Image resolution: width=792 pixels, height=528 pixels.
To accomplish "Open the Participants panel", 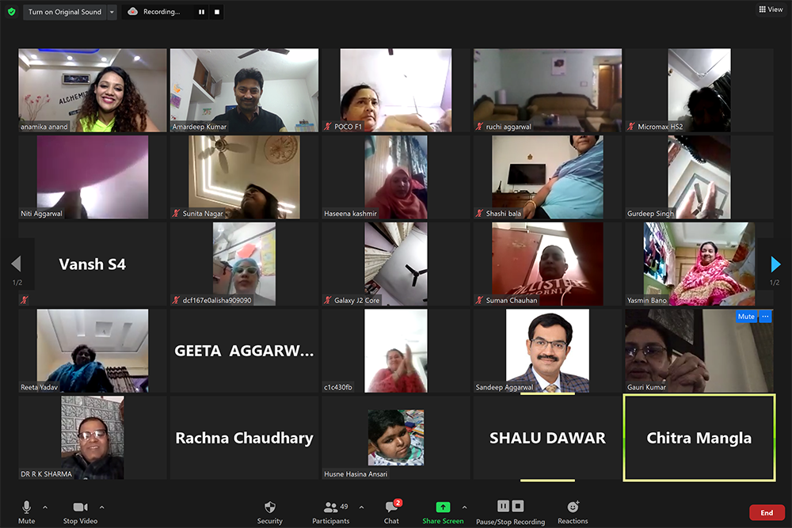I will (x=331, y=507).
